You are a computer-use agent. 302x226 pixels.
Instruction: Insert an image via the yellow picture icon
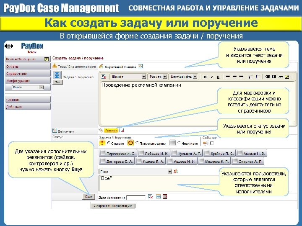(x=287, y=77)
